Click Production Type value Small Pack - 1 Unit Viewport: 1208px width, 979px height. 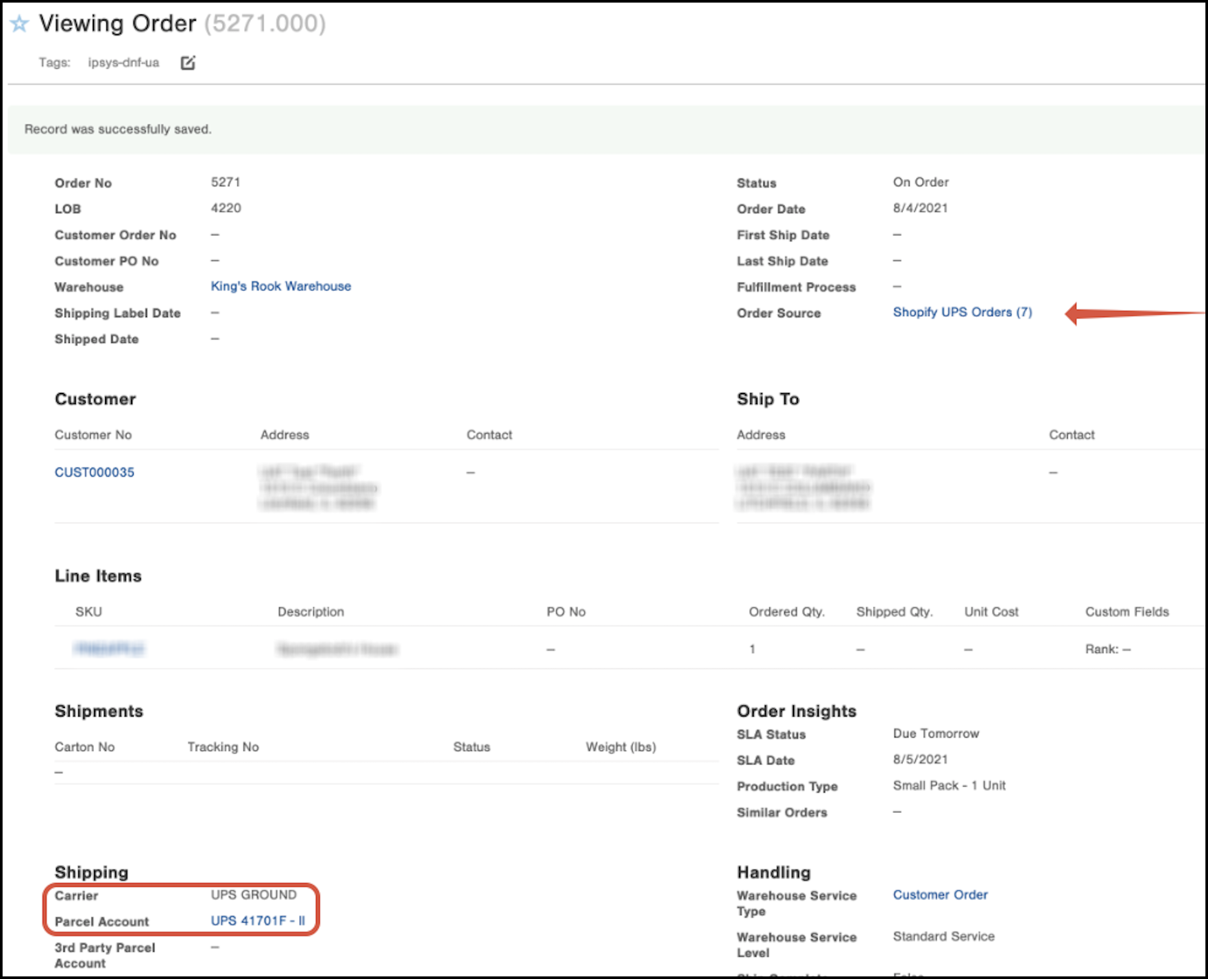pos(949,785)
